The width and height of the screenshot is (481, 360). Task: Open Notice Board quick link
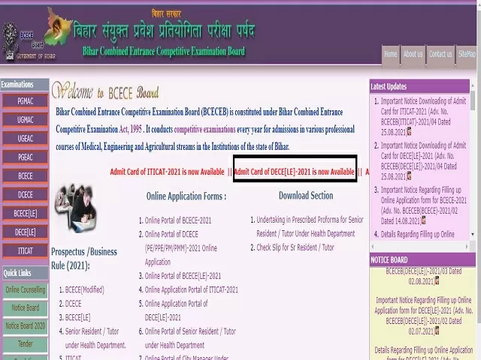click(25, 308)
